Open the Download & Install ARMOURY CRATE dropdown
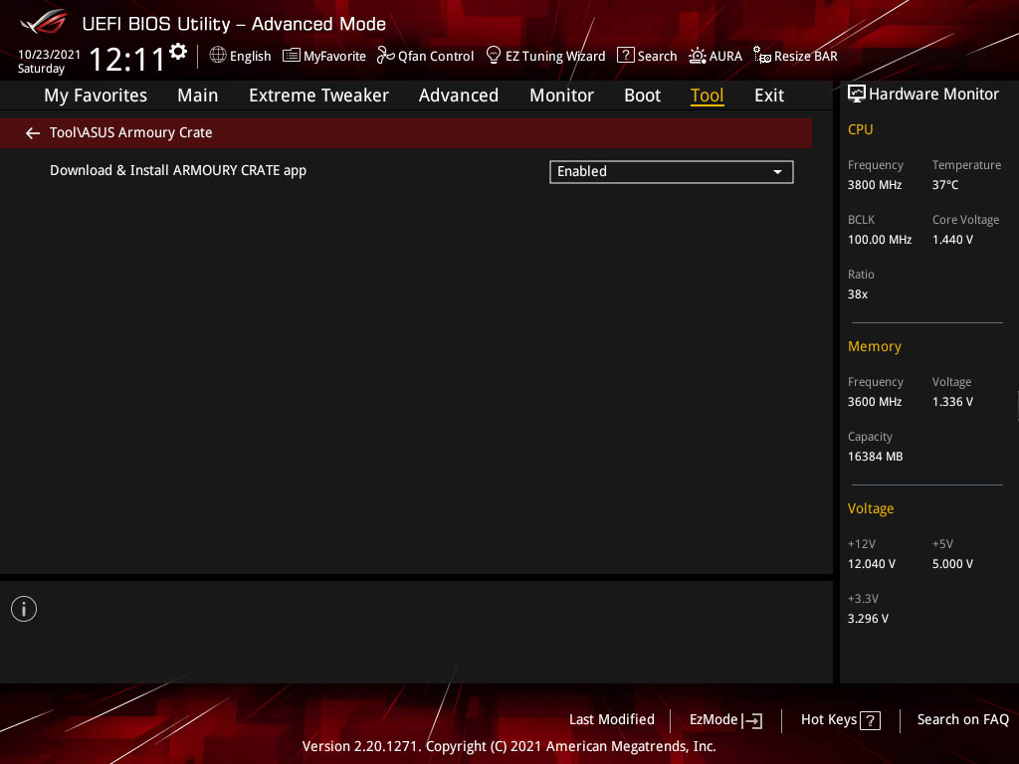1019x764 pixels. point(672,171)
